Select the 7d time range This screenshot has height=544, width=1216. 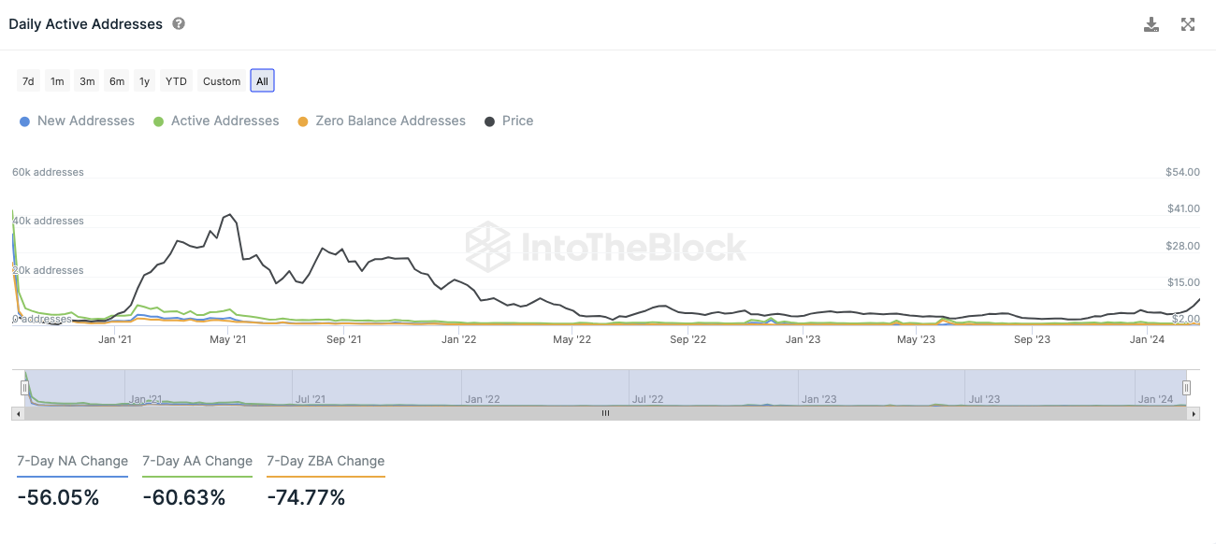28,81
